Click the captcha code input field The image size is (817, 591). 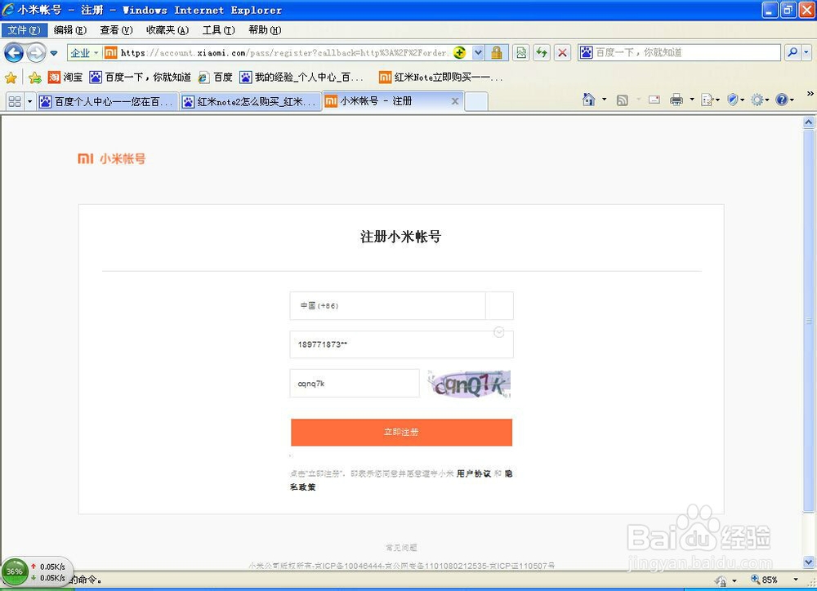pyautogui.click(x=355, y=383)
